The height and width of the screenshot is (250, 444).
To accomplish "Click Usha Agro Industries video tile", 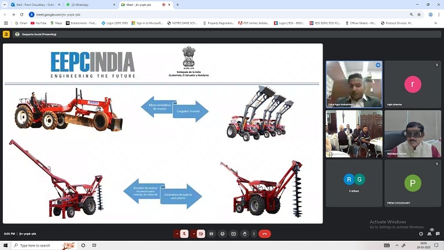I will click(x=354, y=84).
